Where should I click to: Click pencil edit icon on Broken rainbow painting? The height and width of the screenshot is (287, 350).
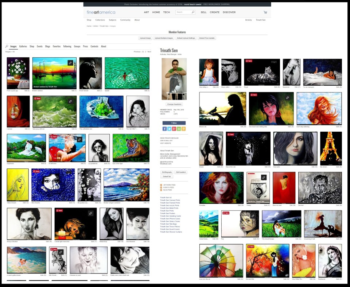click(x=70, y=63)
